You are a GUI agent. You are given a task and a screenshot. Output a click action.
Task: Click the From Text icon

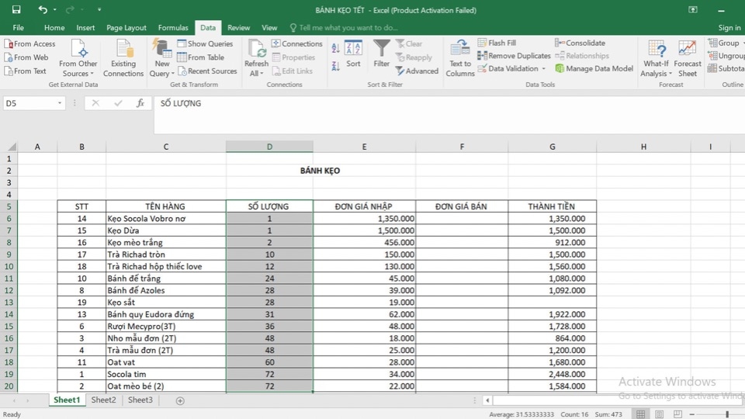coord(8,71)
